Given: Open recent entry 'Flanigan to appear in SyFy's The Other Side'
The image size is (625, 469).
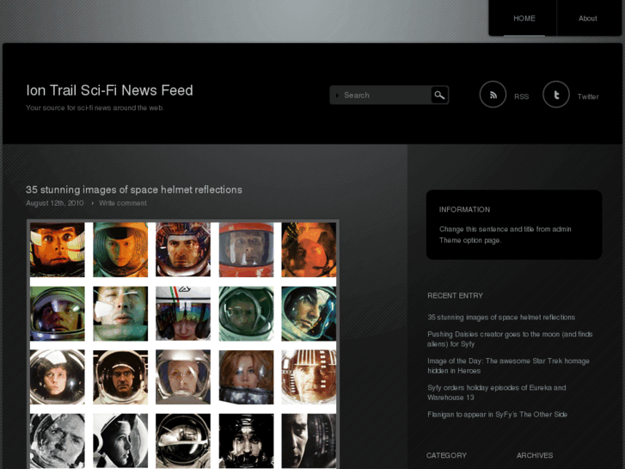Looking at the screenshot, I should coord(497,414).
